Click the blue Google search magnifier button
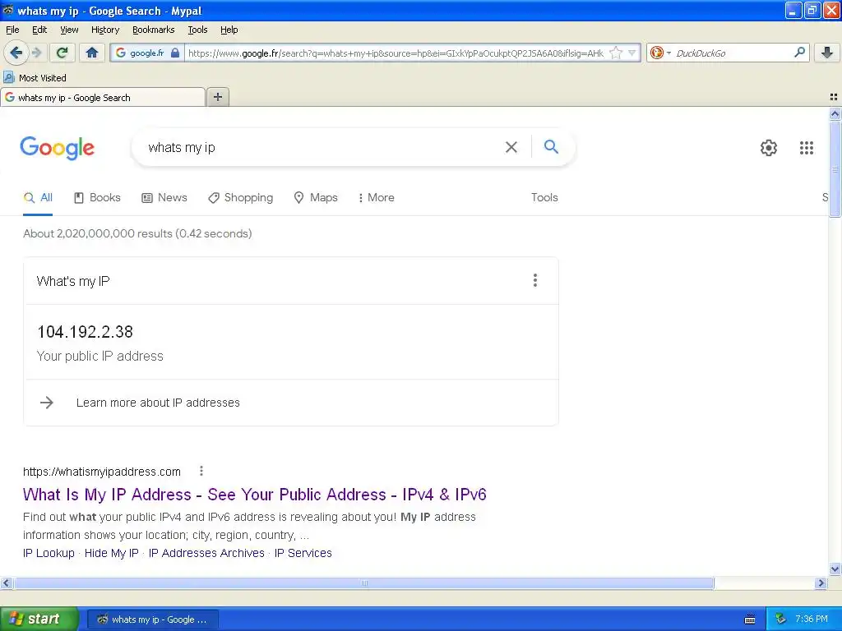Screen dimensions: 842x631 coord(551,146)
